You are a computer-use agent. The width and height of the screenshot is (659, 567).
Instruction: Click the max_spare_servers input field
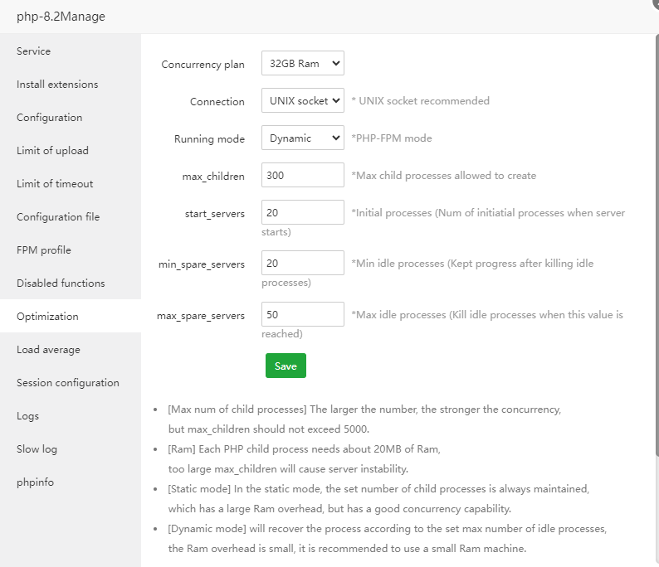302,314
